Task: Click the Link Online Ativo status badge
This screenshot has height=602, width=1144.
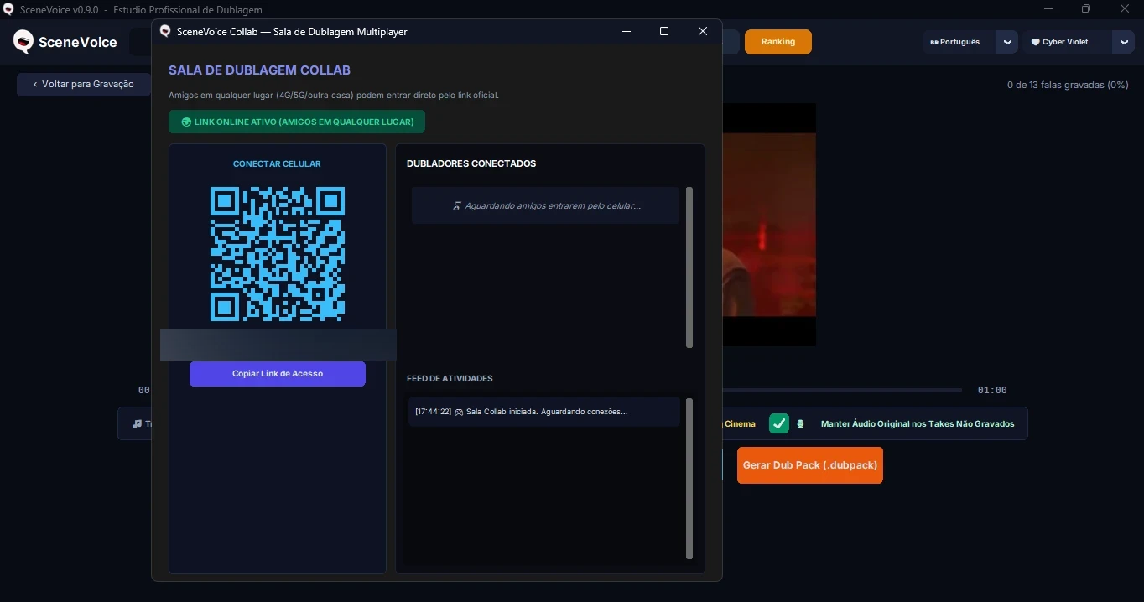Action: [297, 122]
